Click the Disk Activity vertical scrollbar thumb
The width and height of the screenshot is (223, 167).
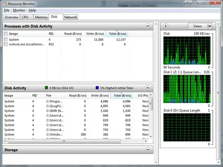151,103
